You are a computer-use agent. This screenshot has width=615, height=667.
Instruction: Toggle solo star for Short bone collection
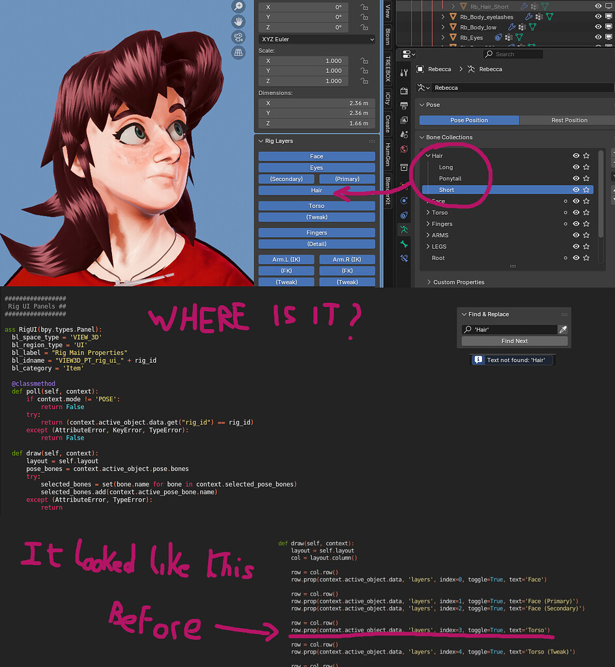coord(586,190)
